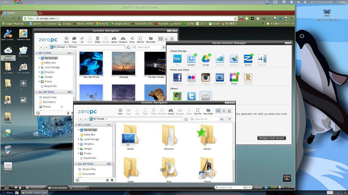Click Share in the Pictures Content Navigator toolbar
This screenshot has width=348, height=195.
(132, 40)
